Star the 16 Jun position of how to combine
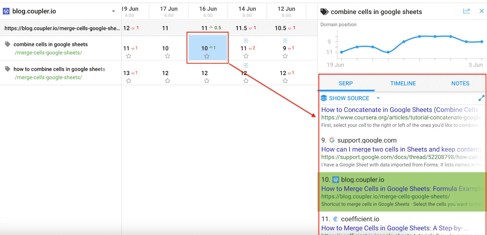Screen dimensions: 487x235 [x=207, y=81]
